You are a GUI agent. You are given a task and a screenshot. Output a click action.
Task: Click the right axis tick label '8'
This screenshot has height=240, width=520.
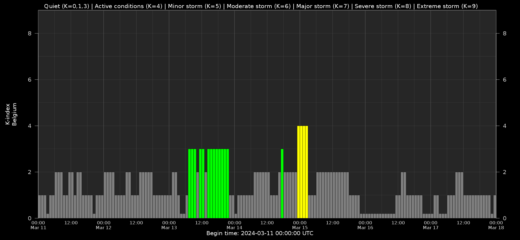click(x=505, y=34)
